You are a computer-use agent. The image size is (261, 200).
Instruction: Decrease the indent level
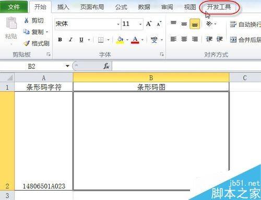pos(209,39)
